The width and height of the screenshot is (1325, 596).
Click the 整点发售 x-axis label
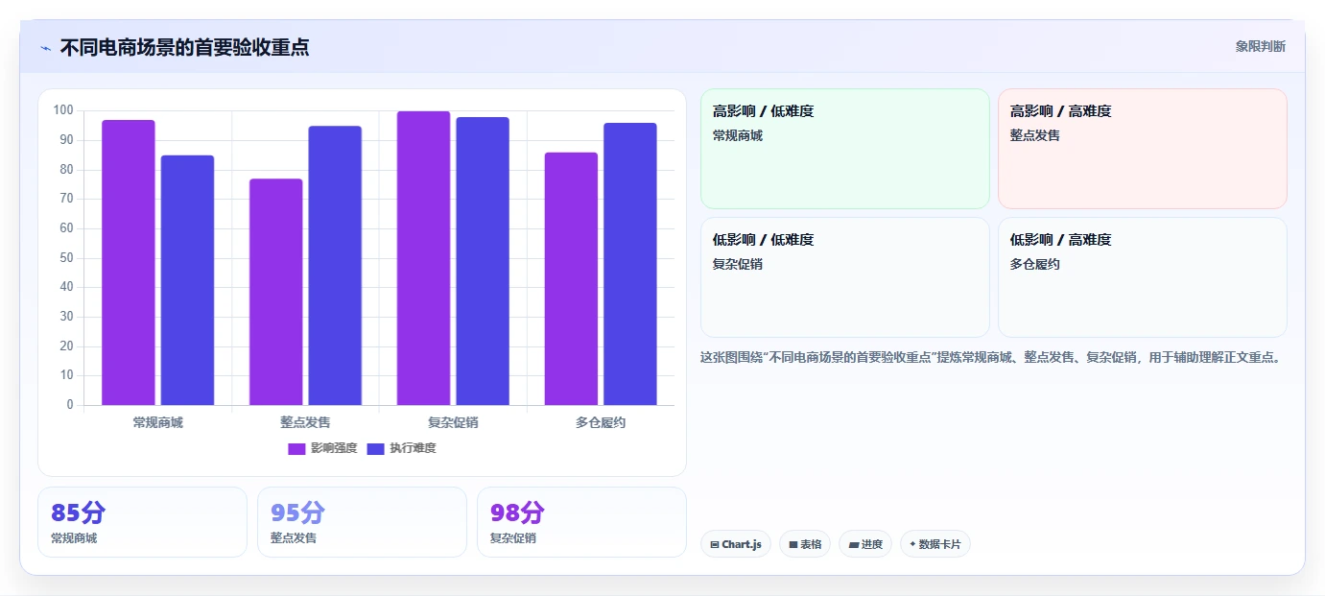(x=305, y=422)
